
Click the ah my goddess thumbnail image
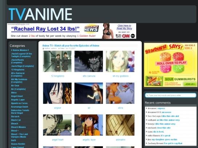click(x=120, y=61)
